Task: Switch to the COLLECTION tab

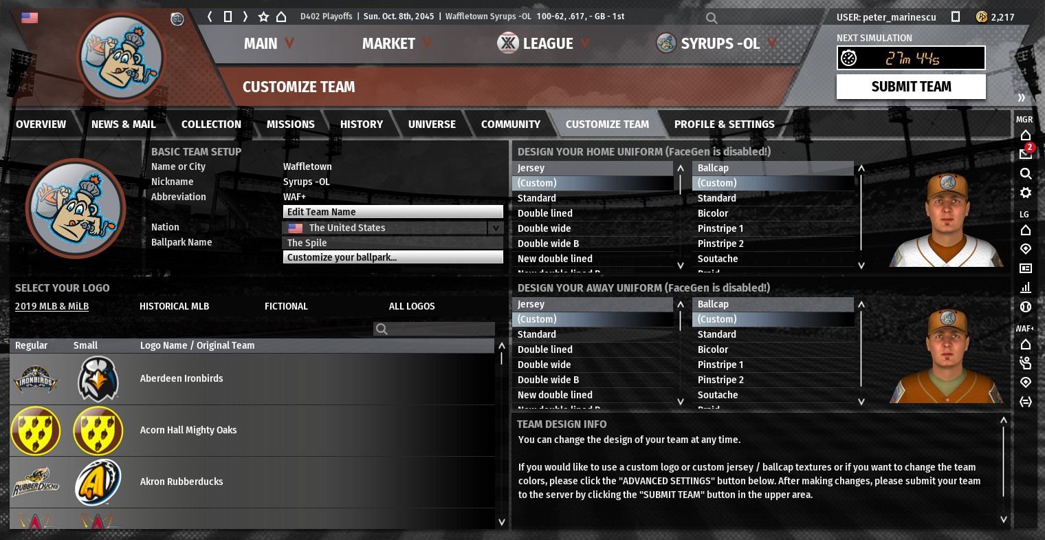Action: [x=211, y=125]
